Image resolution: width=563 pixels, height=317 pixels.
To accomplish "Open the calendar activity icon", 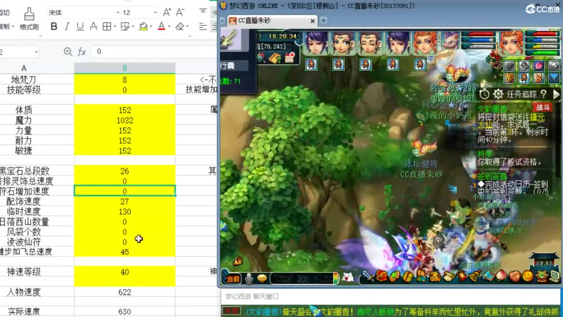I will click(x=289, y=58).
